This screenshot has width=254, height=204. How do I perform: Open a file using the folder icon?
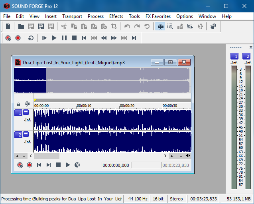coord(21,26)
